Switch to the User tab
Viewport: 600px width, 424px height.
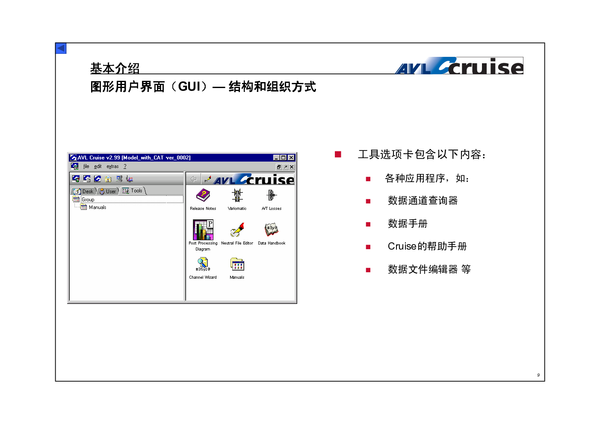point(108,191)
